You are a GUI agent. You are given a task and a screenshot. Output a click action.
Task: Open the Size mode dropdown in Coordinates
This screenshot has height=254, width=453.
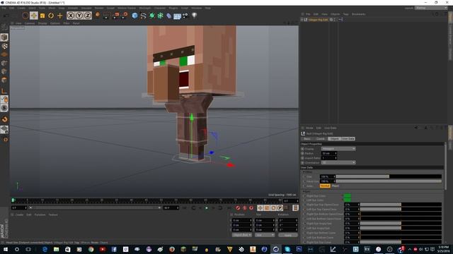(x=265, y=235)
